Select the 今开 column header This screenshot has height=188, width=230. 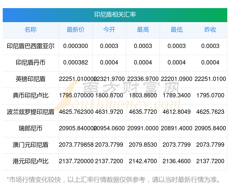click(109, 30)
